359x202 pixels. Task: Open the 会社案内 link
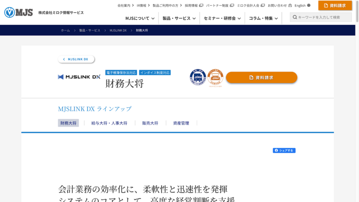126,5
